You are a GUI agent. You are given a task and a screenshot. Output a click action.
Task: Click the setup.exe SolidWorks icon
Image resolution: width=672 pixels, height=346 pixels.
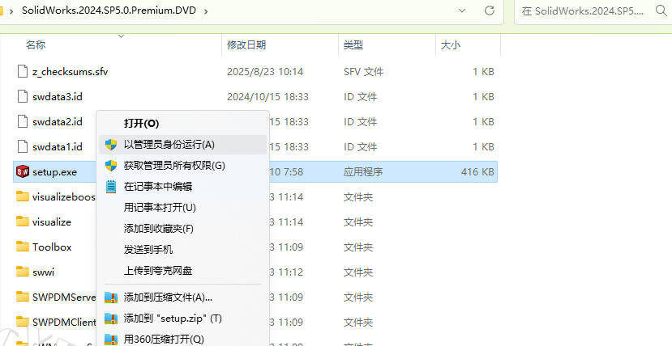tap(22, 171)
